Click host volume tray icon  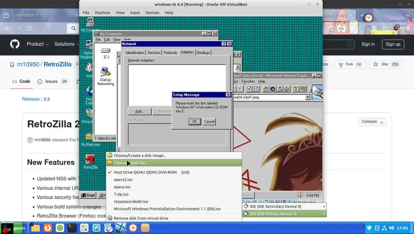click(391, 228)
